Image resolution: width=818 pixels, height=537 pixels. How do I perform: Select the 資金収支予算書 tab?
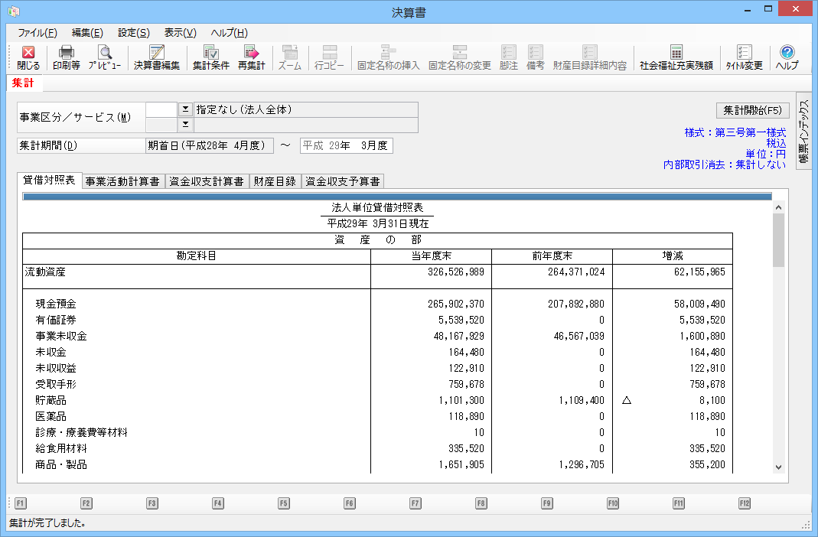pos(343,181)
